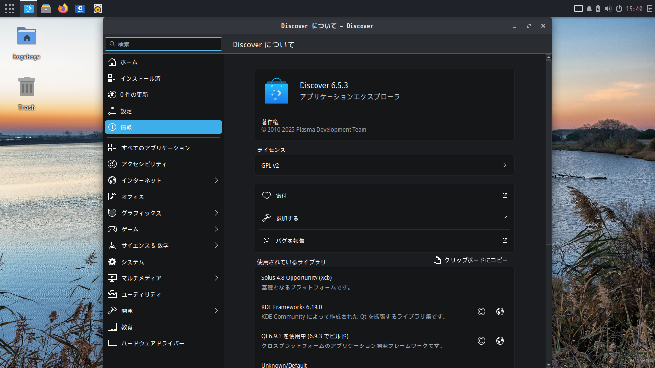
Task: Expand the マルチメディア category chevron
Action: pos(216,278)
